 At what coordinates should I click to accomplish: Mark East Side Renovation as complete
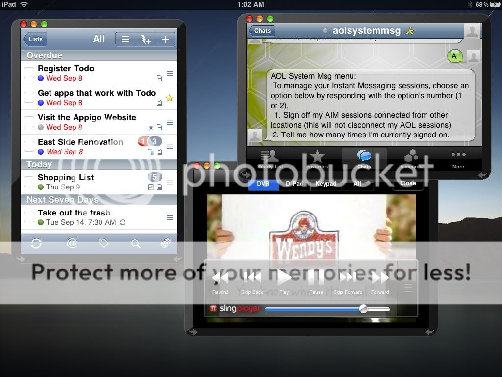click(x=29, y=146)
